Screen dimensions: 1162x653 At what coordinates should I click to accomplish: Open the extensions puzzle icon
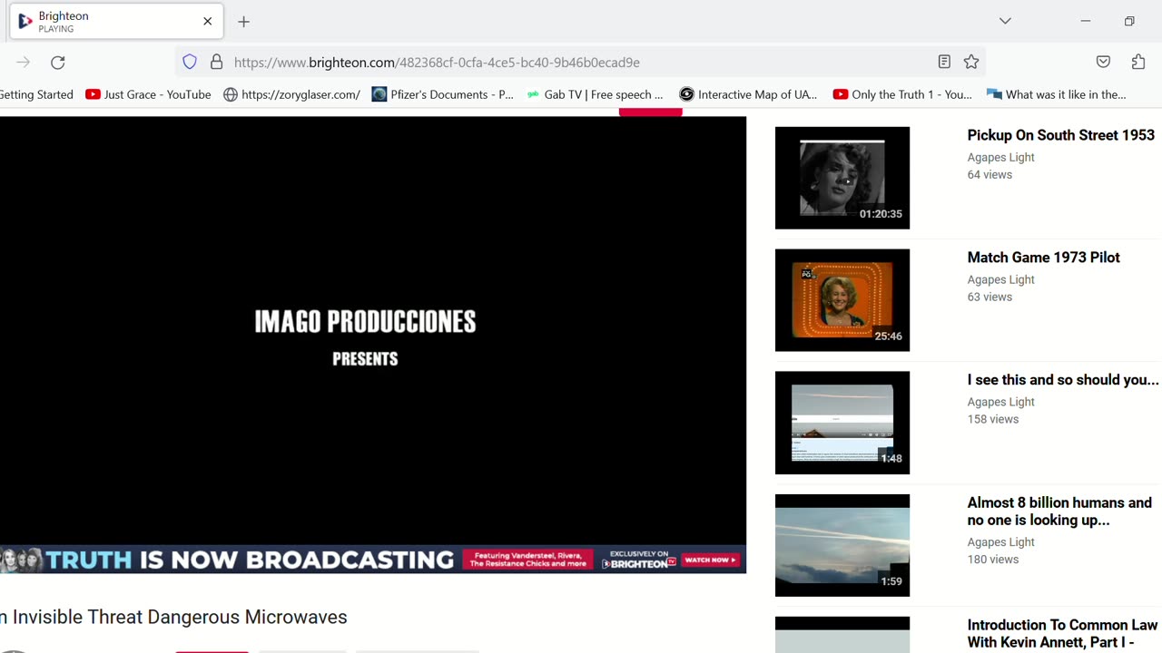pyautogui.click(x=1138, y=62)
